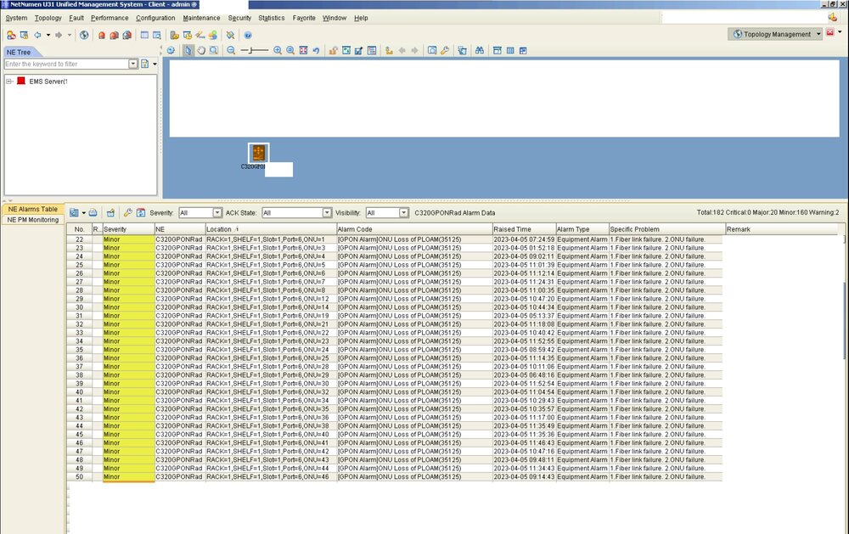The width and height of the screenshot is (849, 534).
Task: Click the zoom in magnifier in topology toolbar
Action: coord(278,51)
